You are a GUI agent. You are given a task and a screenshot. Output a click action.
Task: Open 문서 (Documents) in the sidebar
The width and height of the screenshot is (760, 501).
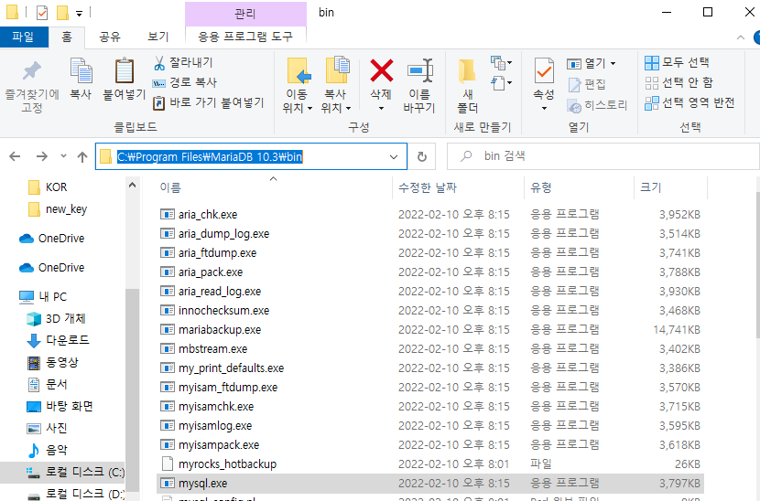click(x=47, y=384)
